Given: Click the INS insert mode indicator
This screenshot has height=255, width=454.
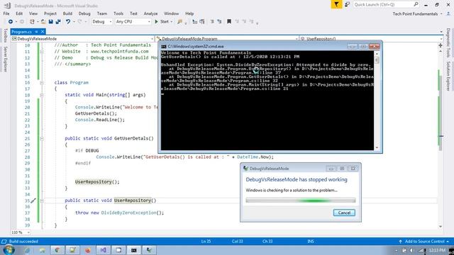Looking at the screenshot, I should 311,242.
